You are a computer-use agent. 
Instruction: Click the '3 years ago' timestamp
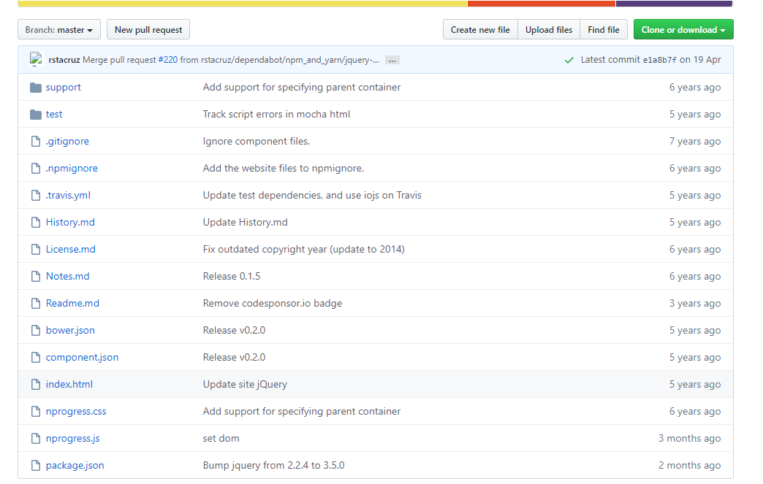click(x=695, y=303)
